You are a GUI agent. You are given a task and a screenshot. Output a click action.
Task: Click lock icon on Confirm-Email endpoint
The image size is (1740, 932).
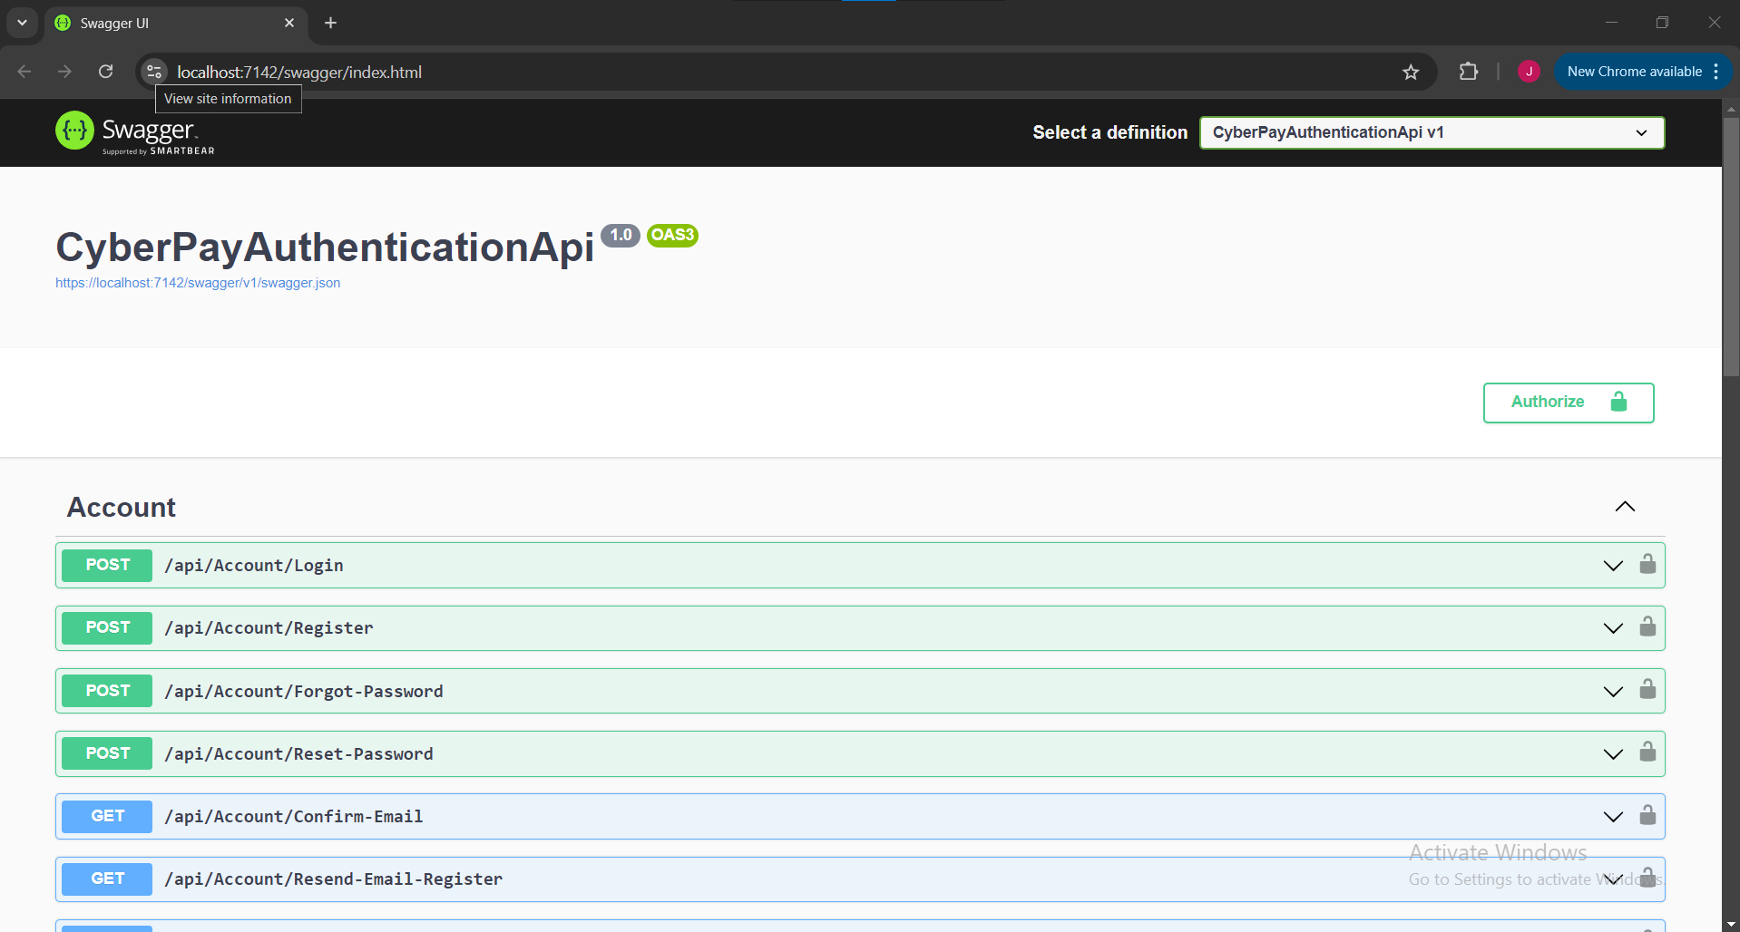pos(1647,816)
